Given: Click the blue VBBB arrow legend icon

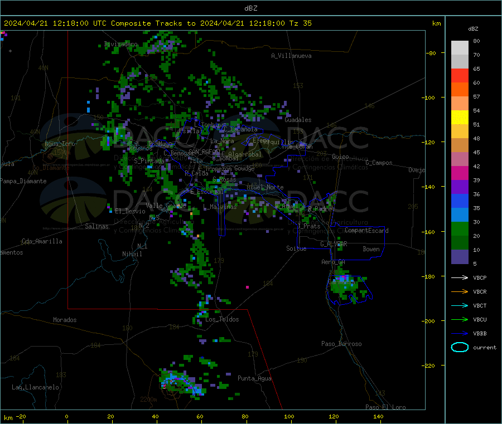Looking at the screenshot, I should coord(460,334).
